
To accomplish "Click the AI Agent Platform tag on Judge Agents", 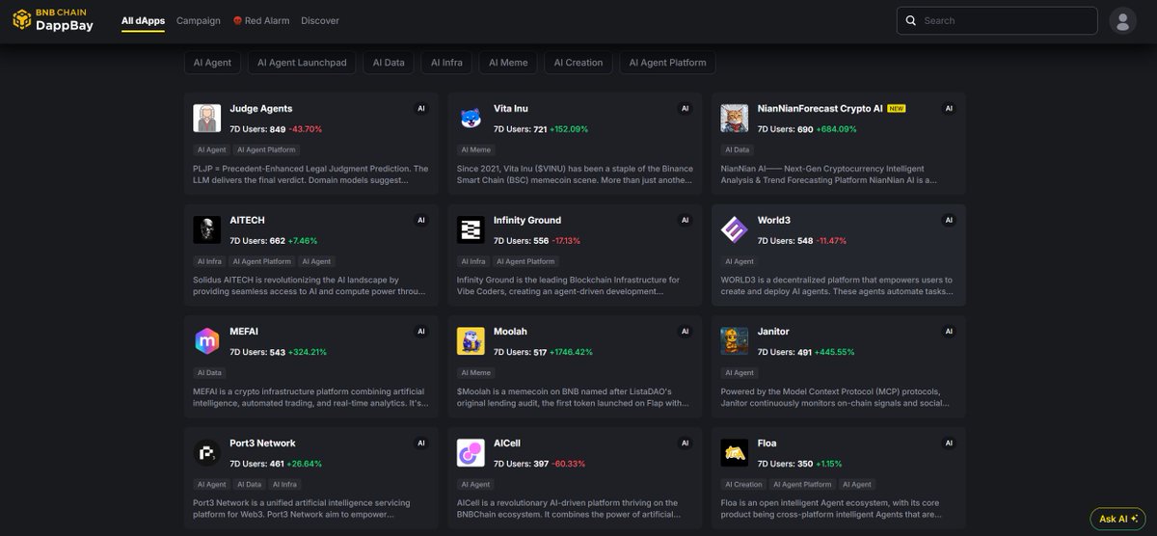I will 267,149.
